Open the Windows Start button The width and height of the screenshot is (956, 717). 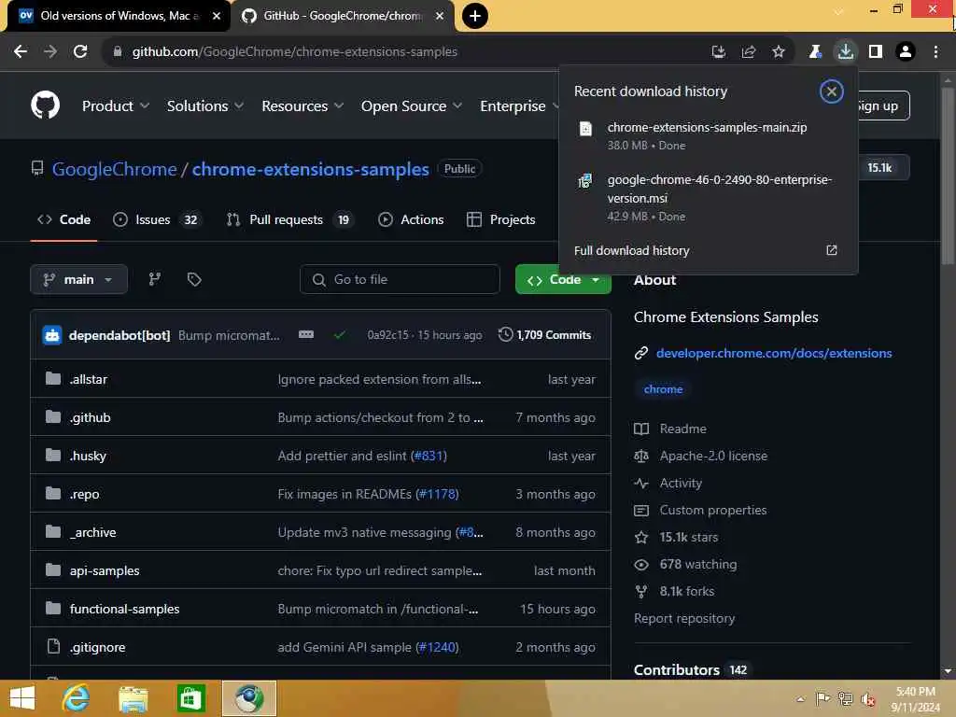click(22, 698)
